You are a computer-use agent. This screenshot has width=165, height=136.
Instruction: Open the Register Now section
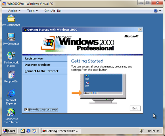point(45,58)
